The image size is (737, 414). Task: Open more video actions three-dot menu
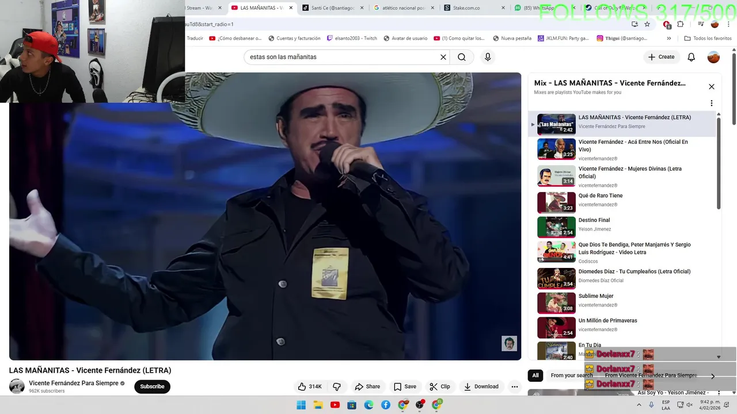point(515,386)
